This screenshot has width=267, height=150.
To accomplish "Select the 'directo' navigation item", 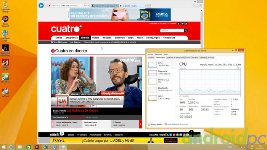I will point(85,38).
